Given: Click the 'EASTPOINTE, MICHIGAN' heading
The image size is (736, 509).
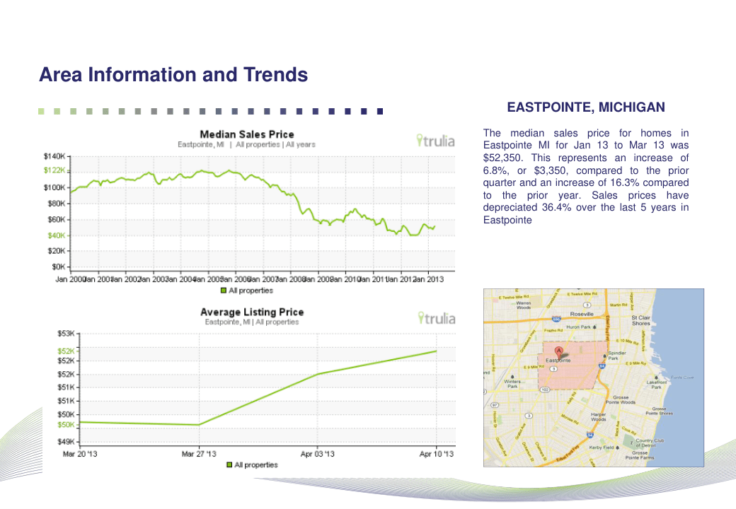Looking at the screenshot, I should point(586,107).
